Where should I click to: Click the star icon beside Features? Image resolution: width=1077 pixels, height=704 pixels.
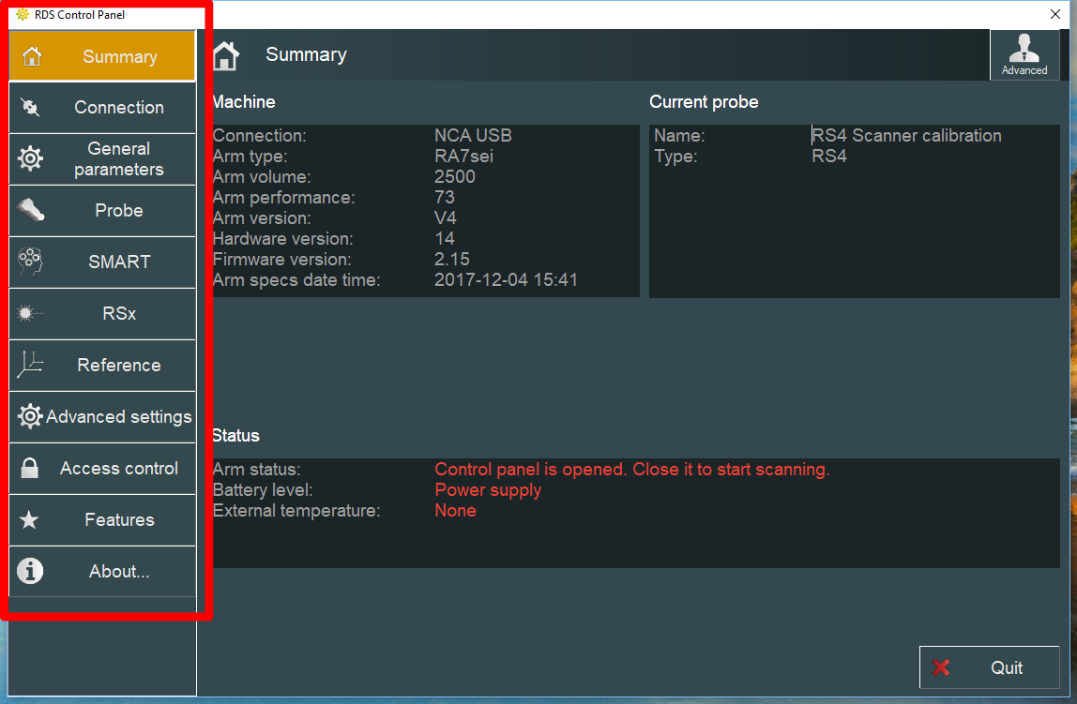click(x=30, y=520)
